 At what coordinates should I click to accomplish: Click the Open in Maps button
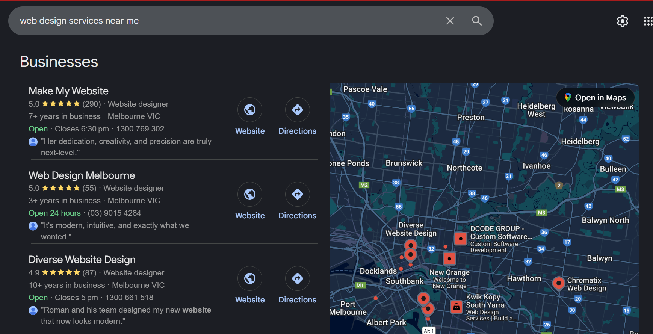596,98
